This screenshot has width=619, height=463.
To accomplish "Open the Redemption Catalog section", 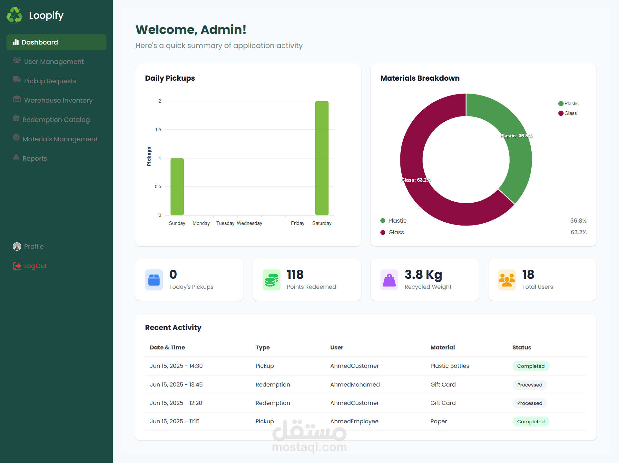I will click(x=56, y=120).
